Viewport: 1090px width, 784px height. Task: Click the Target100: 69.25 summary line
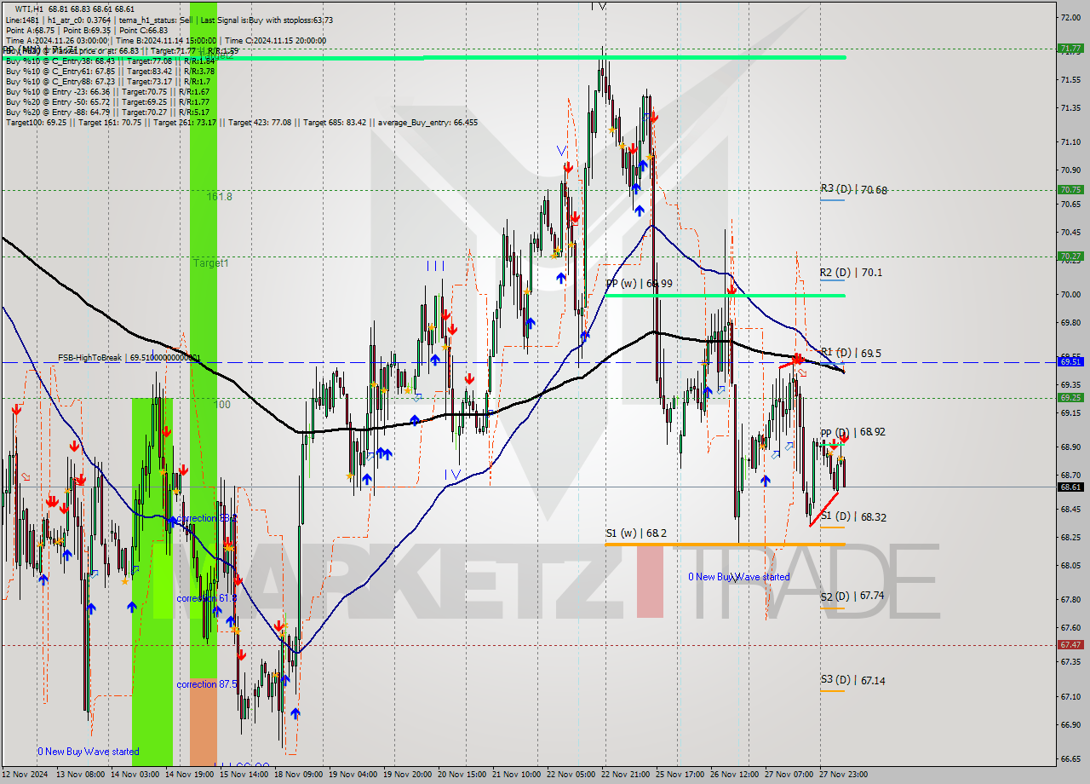coord(241,122)
